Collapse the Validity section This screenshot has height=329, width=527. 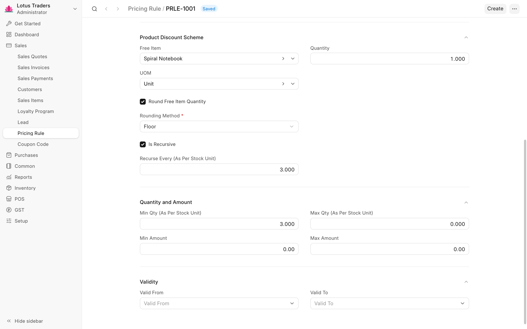click(466, 282)
